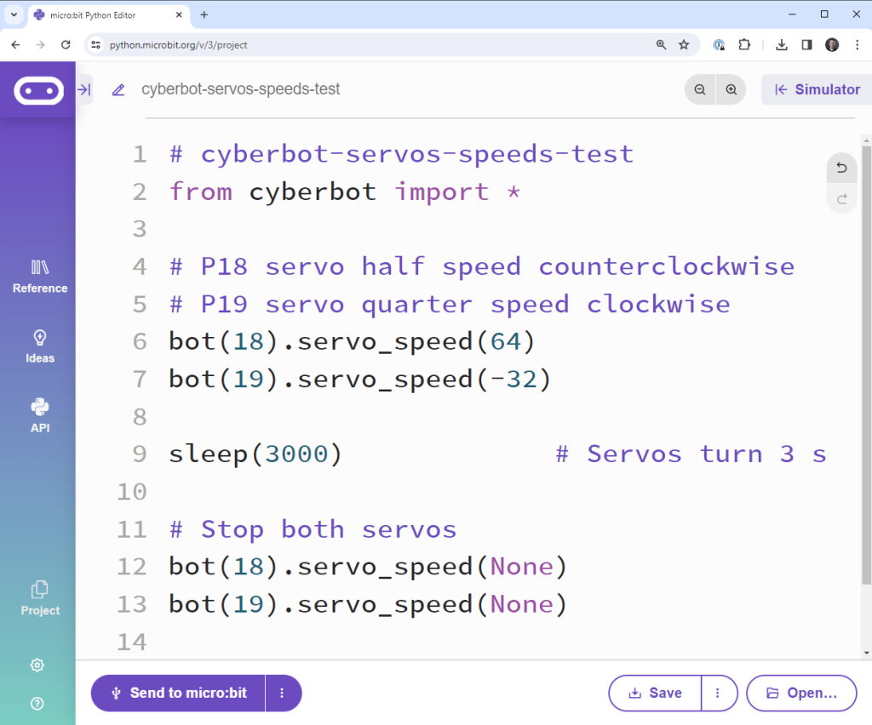Open the Reference sidebar panel
872x725 pixels.
39,277
